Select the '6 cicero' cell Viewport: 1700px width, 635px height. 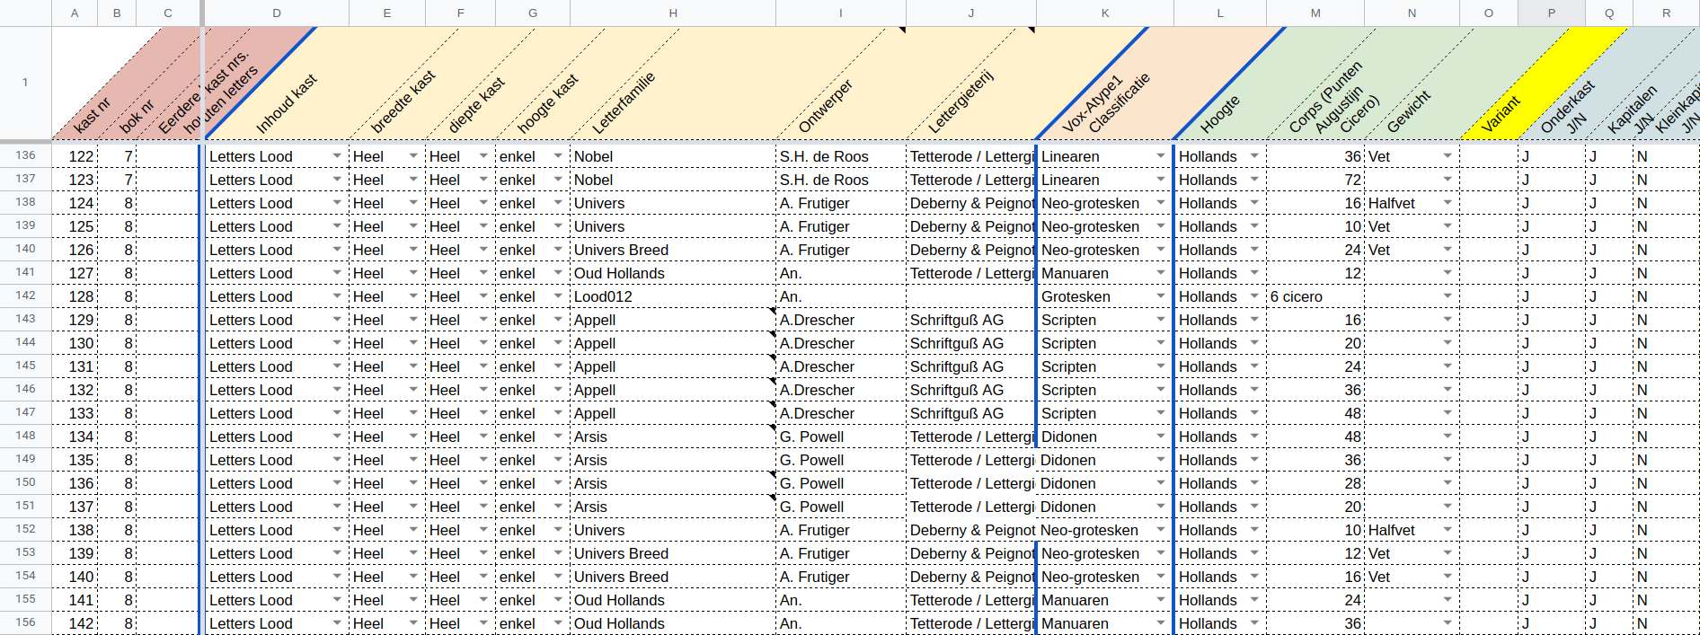[x=1315, y=296]
